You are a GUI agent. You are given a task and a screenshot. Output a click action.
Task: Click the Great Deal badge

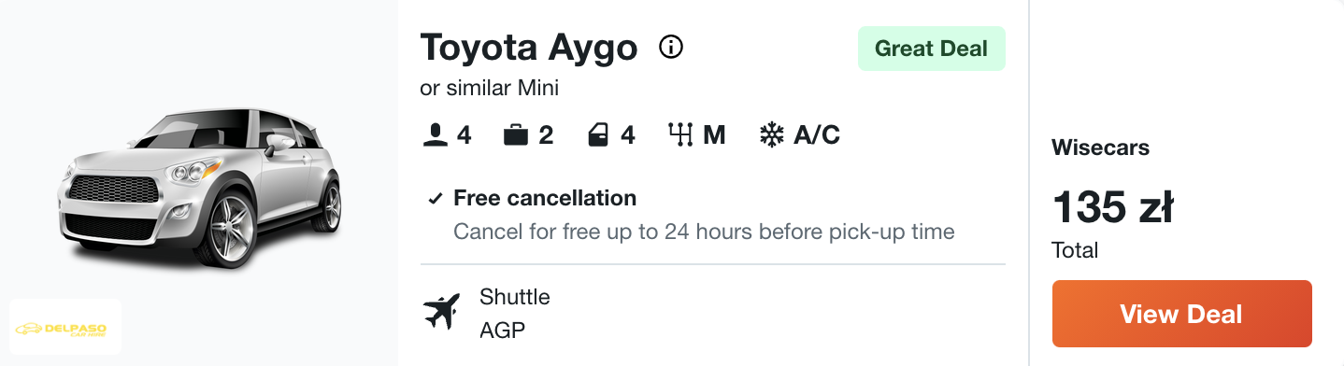pyautogui.click(x=931, y=49)
